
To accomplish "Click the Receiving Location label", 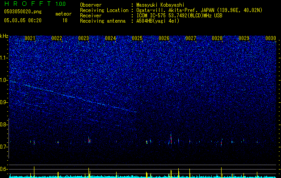I will tap(104, 10).
